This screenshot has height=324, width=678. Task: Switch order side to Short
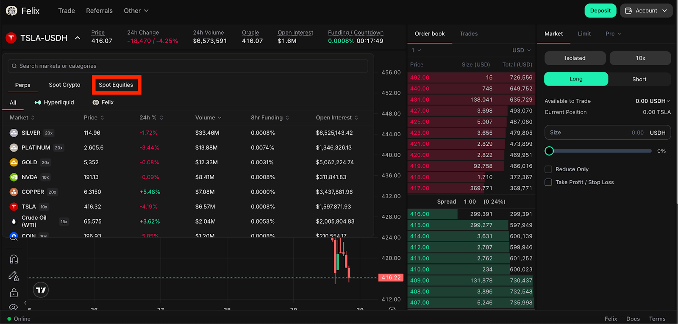(x=639, y=79)
